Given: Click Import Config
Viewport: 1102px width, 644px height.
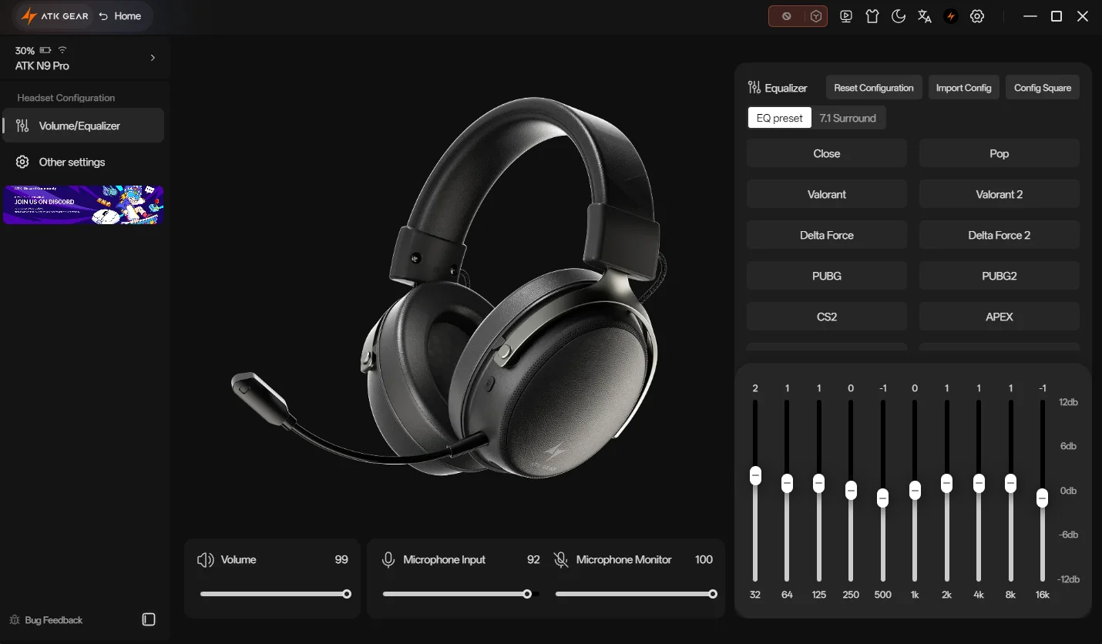Looking at the screenshot, I should (963, 88).
